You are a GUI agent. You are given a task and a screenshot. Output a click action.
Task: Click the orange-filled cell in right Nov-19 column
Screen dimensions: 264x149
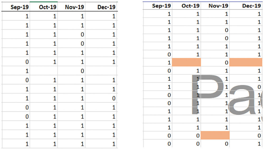tap(215, 136)
